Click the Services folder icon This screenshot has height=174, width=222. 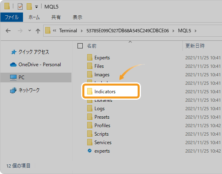click(90, 142)
